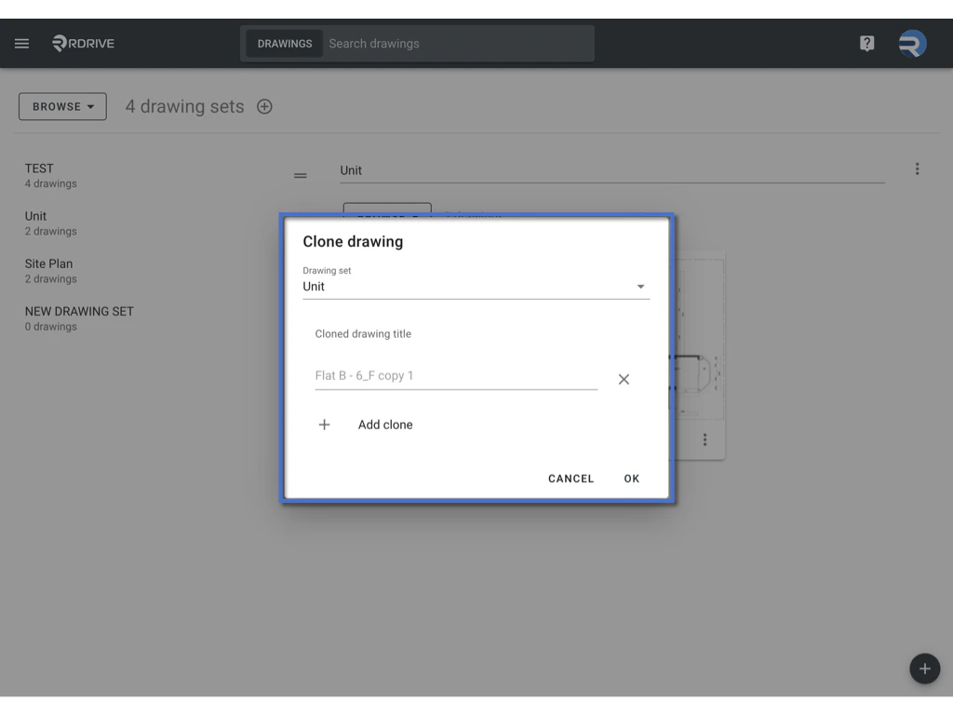The width and height of the screenshot is (953, 715).
Task: Click Add clone
Action: point(384,425)
